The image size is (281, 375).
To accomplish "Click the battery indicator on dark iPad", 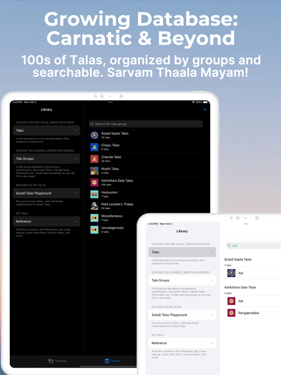I will [205, 102].
